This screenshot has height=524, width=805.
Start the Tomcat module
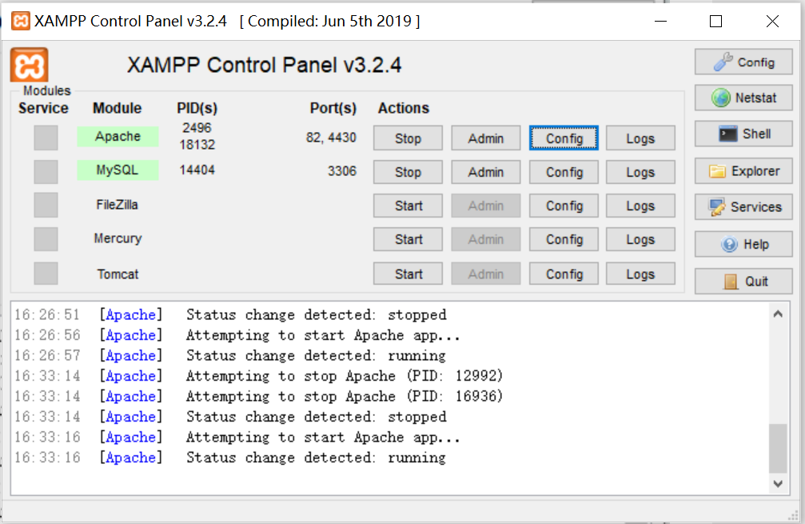[408, 274]
